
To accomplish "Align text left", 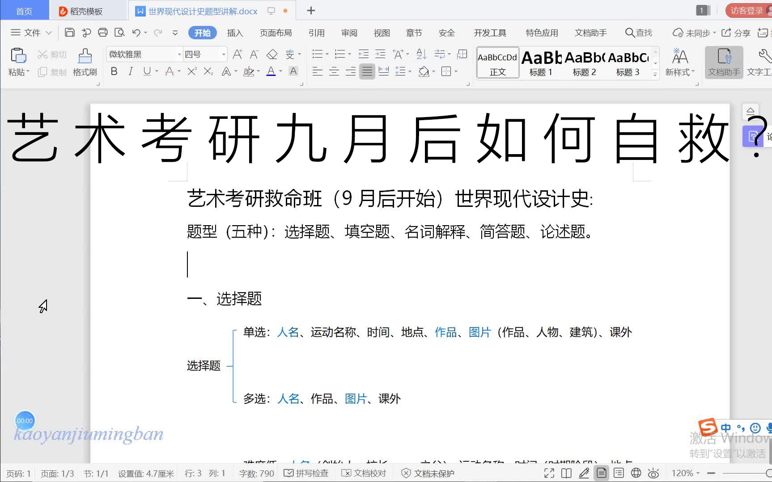I will coord(318,71).
